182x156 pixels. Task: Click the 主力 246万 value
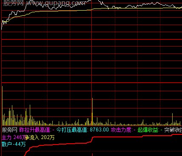14,137
